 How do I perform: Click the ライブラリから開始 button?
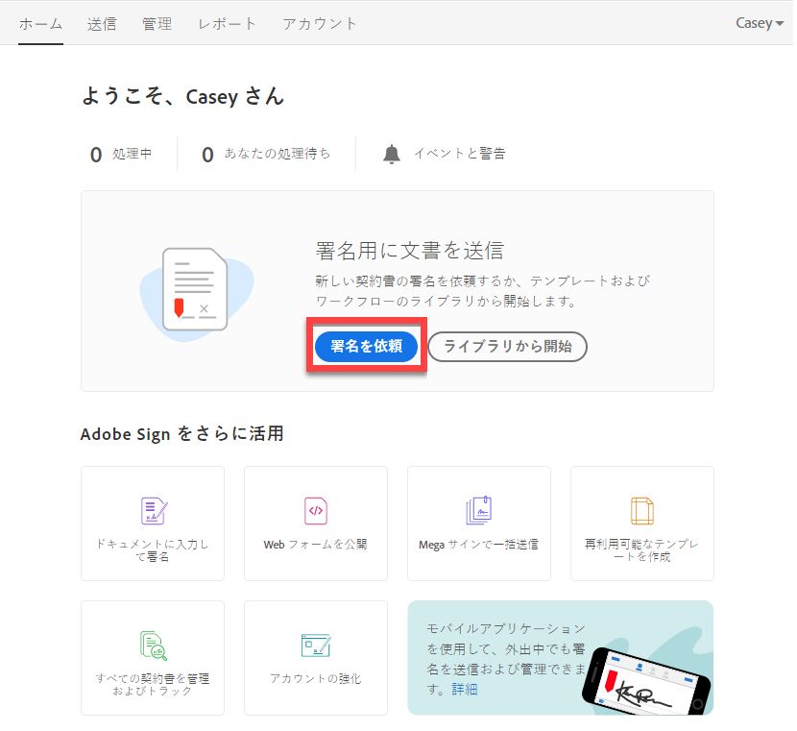pos(507,347)
